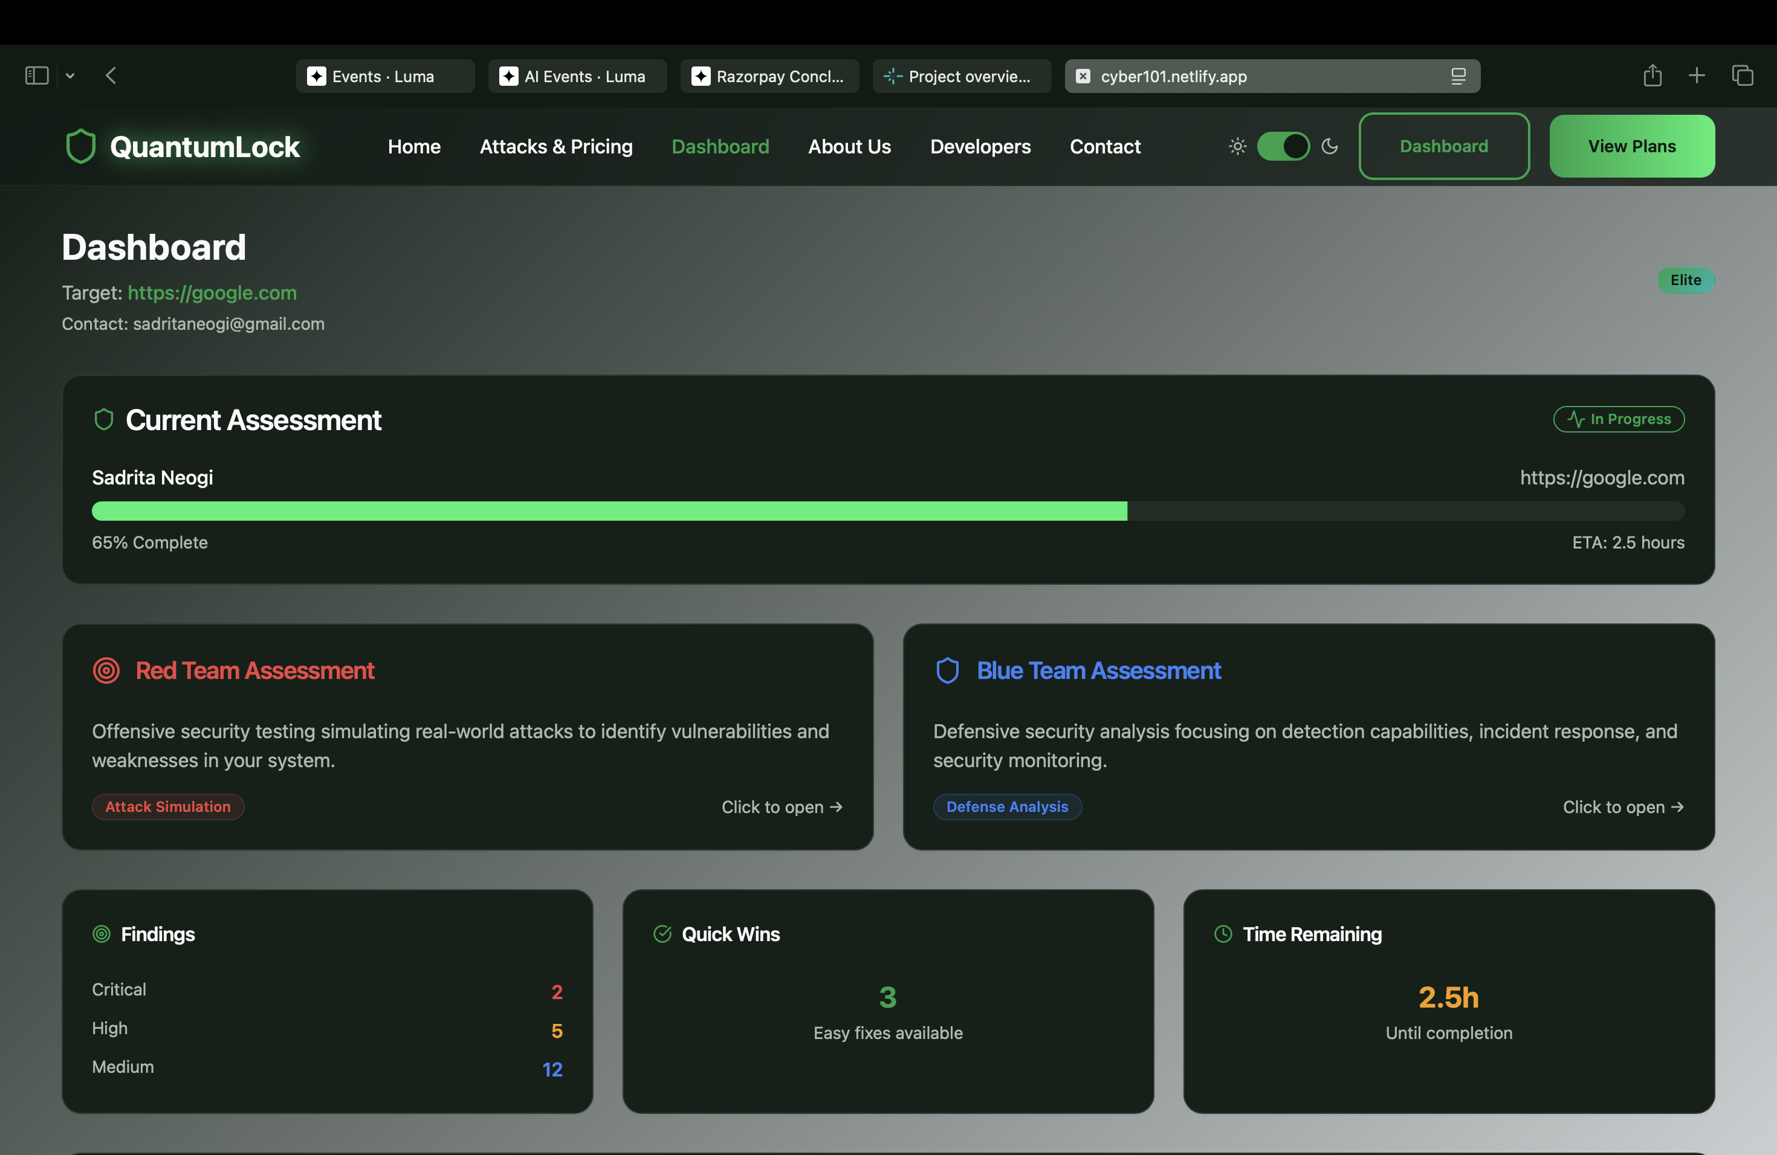Screen dimensions: 1777x1155
Task: Open Contact nav item
Action: (x=1105, y=146)
